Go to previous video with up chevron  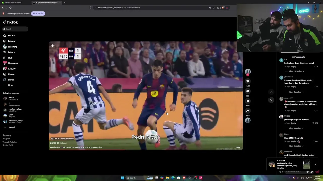point(271,92)
